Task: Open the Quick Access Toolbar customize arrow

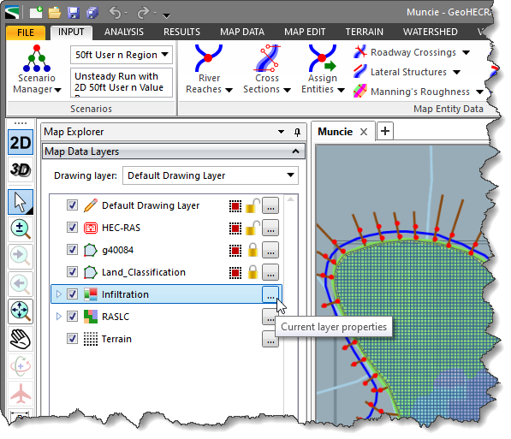Action: 167,15
